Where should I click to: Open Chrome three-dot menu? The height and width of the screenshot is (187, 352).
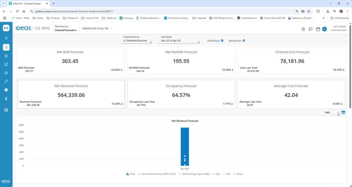pyautogui.click(x=347, y=11)
